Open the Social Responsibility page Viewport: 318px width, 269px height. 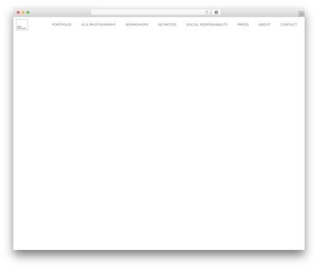[207, 25]
